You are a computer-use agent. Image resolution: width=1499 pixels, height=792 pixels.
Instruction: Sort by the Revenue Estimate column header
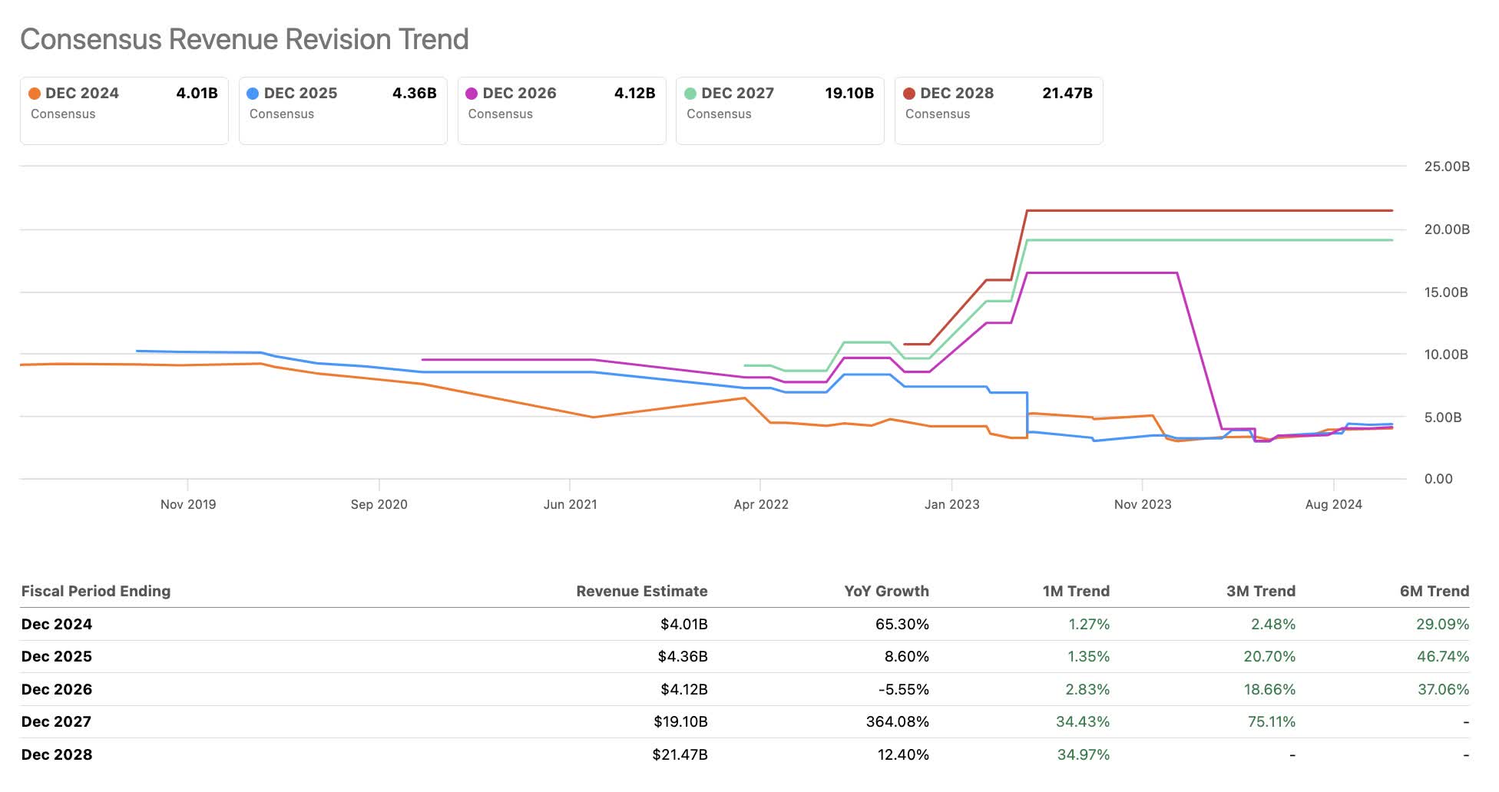tap(642, 591)
